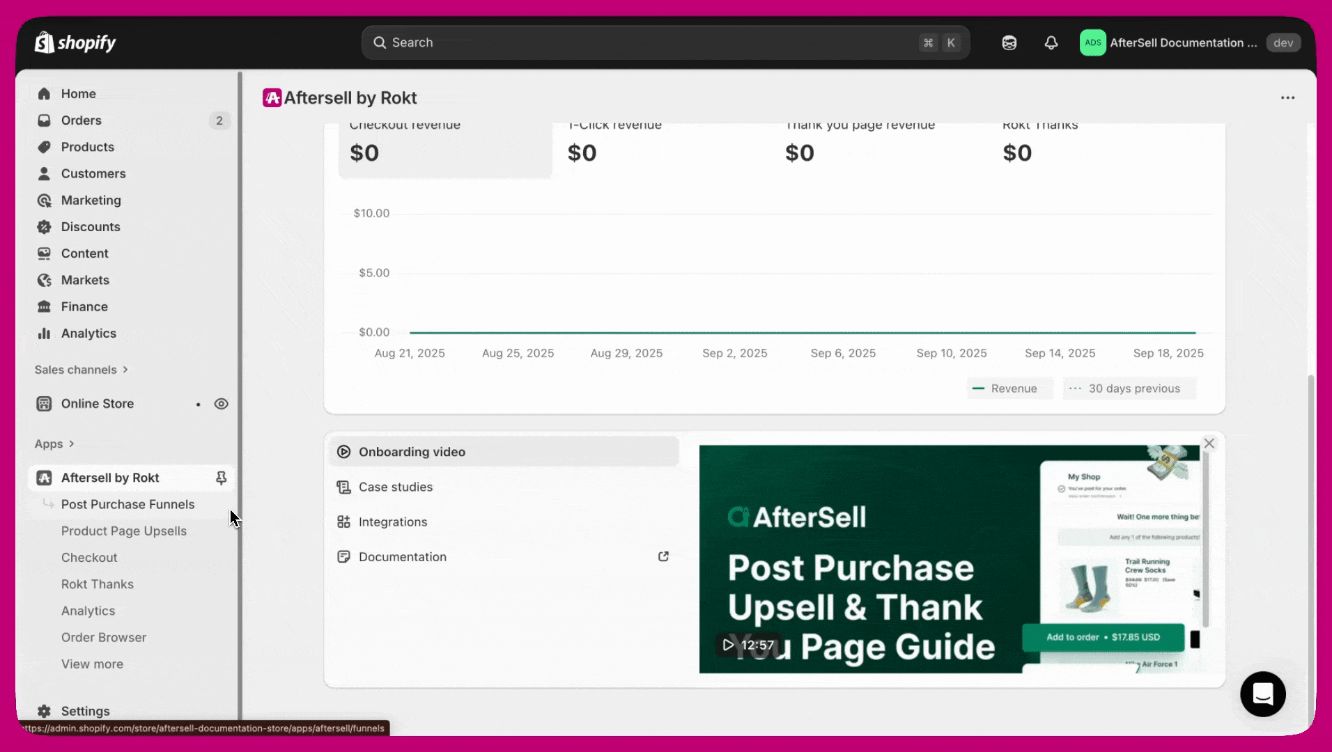Show more Aftersell links with View more
Screen dimensions: 1332x752
[x=92, y=664]
